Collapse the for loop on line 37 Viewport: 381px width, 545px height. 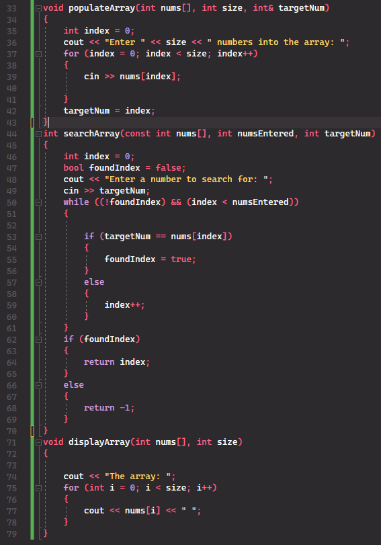[x=38, y=54]
